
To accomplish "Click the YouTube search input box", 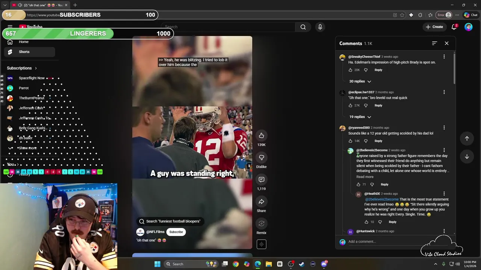I will click(228, 27).
